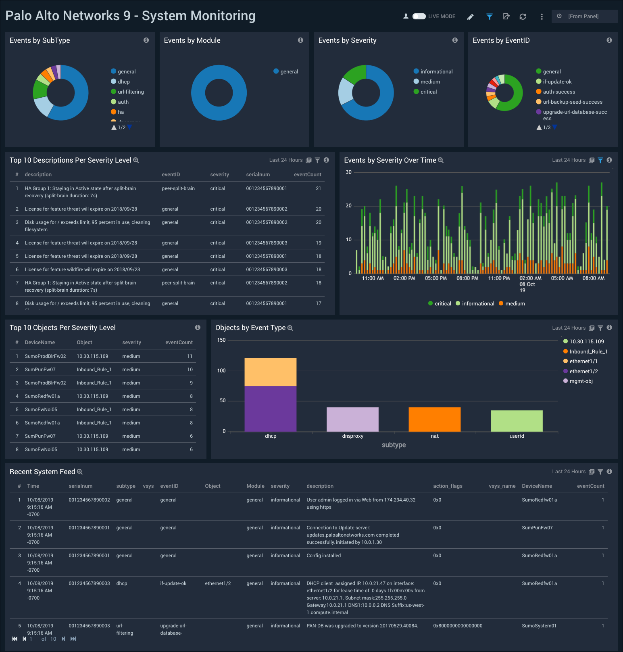This screenshot has width=623, height=652.
Task: Click description 'License for feature wildfire will expire'
Action: point(82,270)
